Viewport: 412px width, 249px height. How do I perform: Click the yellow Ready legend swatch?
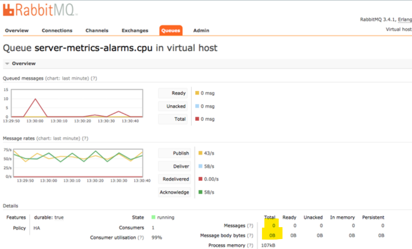click(196, 93)
